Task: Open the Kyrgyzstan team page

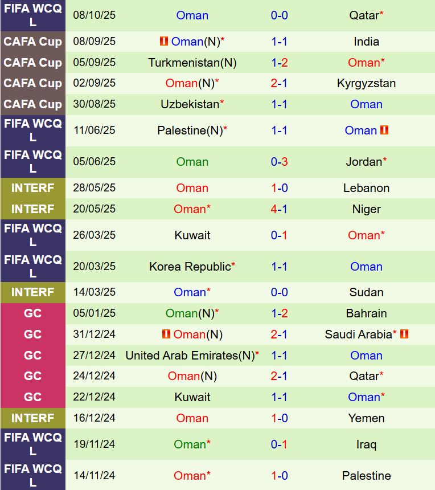Action: (x=366, y=83)
